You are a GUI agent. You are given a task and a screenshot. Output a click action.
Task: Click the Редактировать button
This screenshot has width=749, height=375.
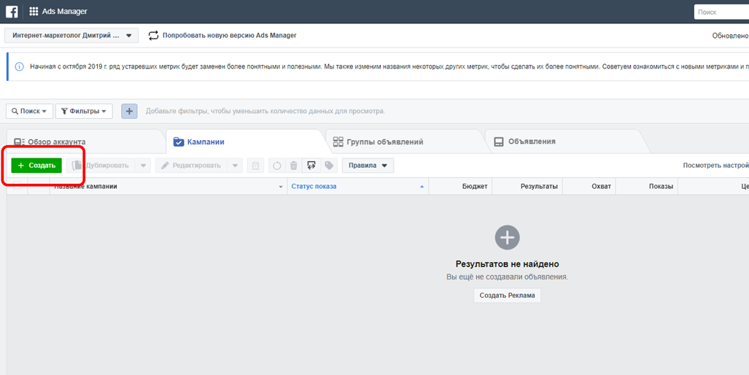(x=191, y=166)
